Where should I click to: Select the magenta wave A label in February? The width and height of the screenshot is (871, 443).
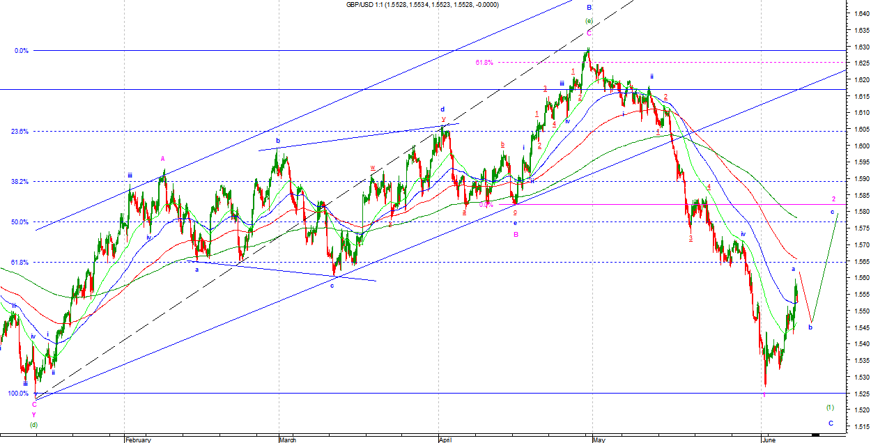pos(163,159)
